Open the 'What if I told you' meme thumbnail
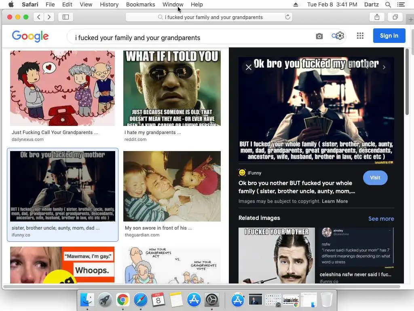Viewport: 414px width, 311px height. (x=172, y=88)
